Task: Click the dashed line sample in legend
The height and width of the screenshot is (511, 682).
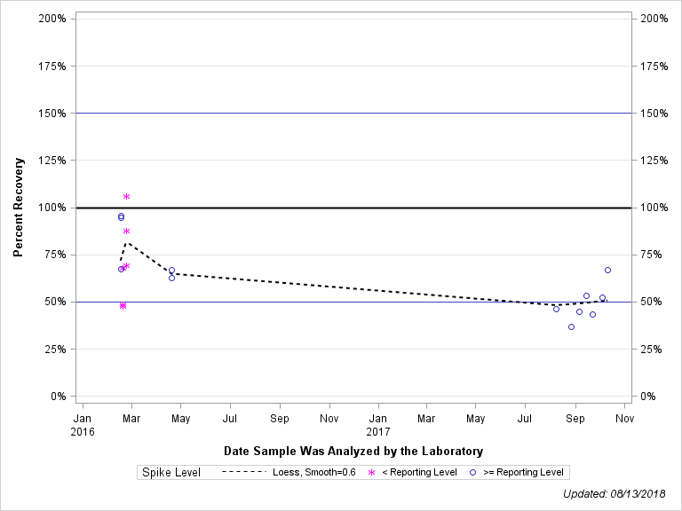Action: 243,472
